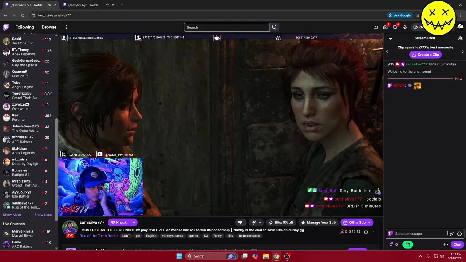Click the browser address bar URL

54,15
